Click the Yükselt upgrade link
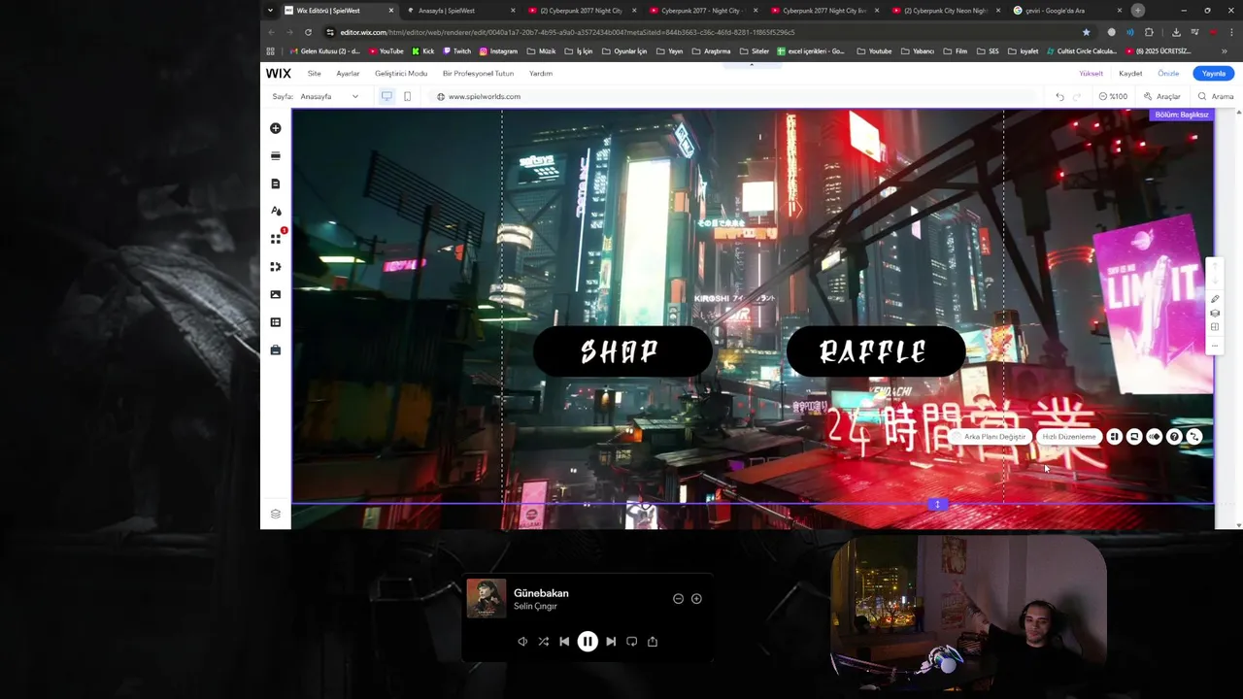The height and width of the screenshot is (699, 1243). [x=1092, y=74]
